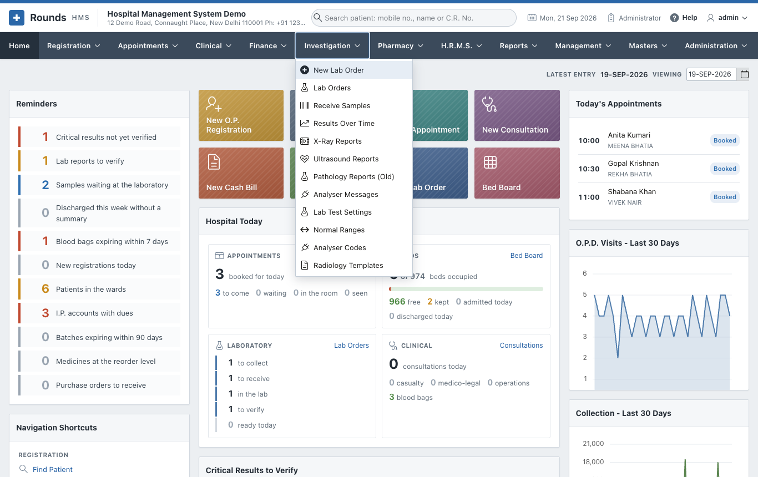Expand the Masters menu
The width and height of the screenshot is (758, 477).
click(648, 45)
